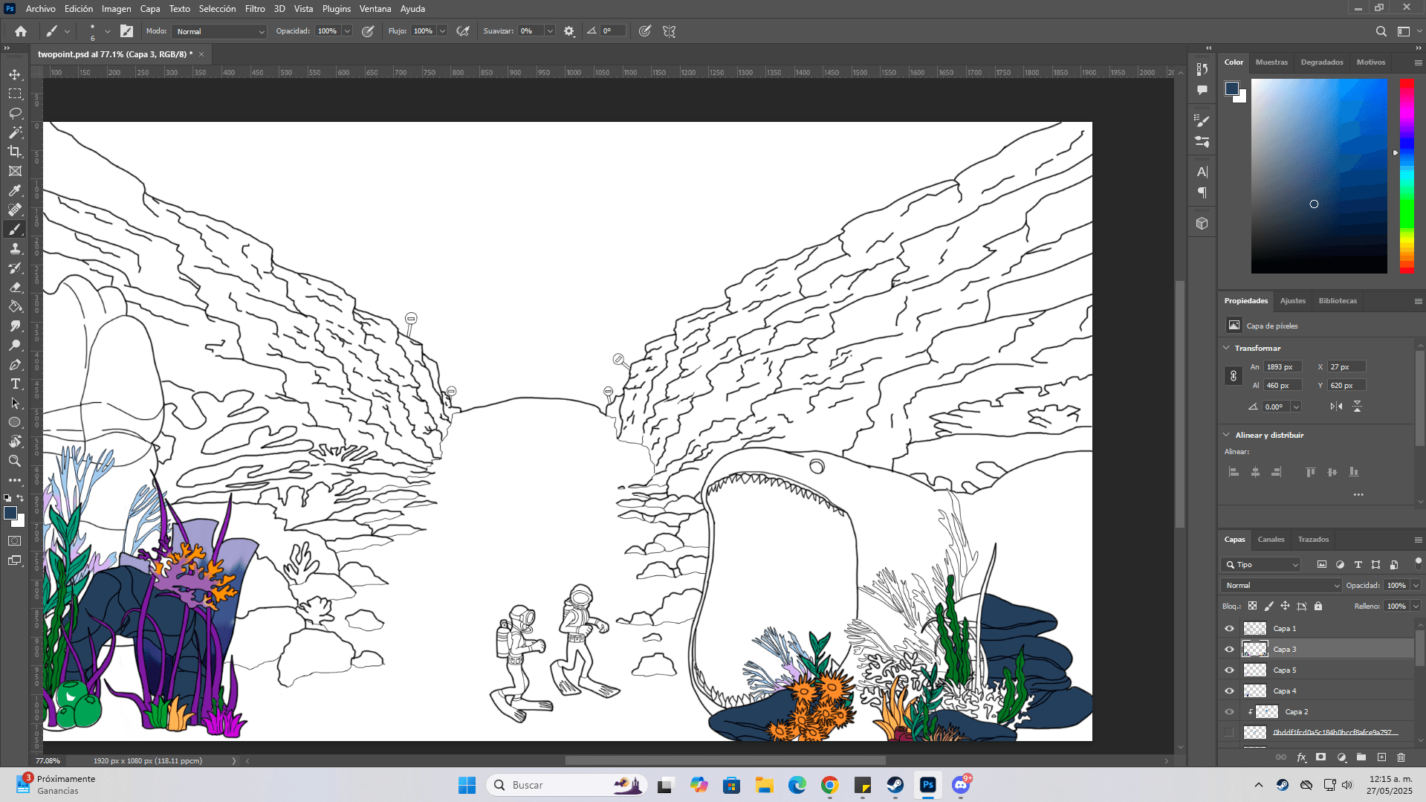Select the Crop tool
The height and width of the screenshot is (802, 1426).
15,152
